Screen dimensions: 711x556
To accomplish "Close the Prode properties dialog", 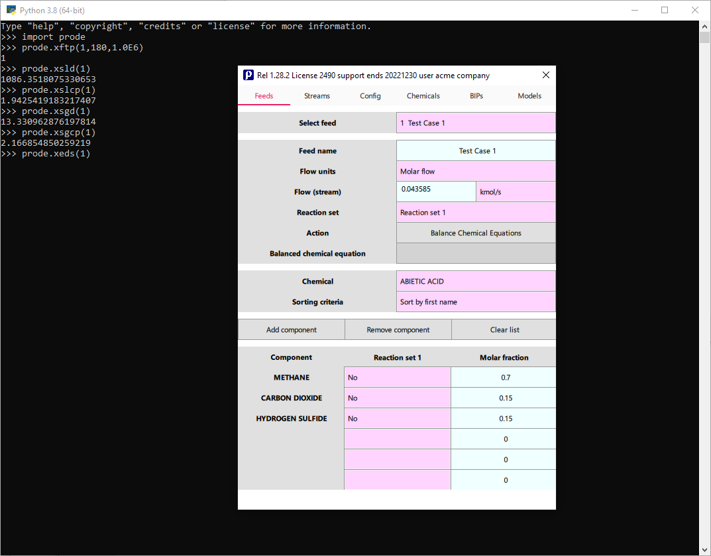I will coord(546,76).
